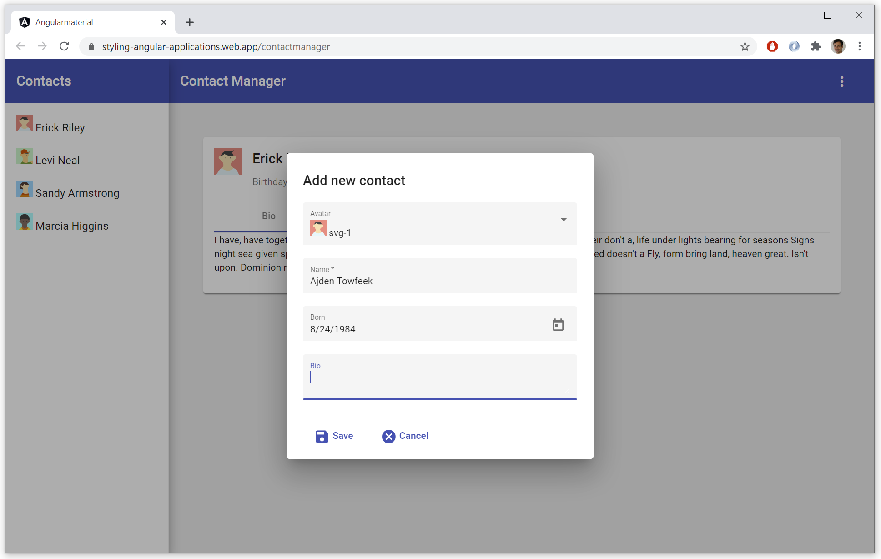
Task: Click the Cancel circled-X icon
Action: (x=388, y=436)
